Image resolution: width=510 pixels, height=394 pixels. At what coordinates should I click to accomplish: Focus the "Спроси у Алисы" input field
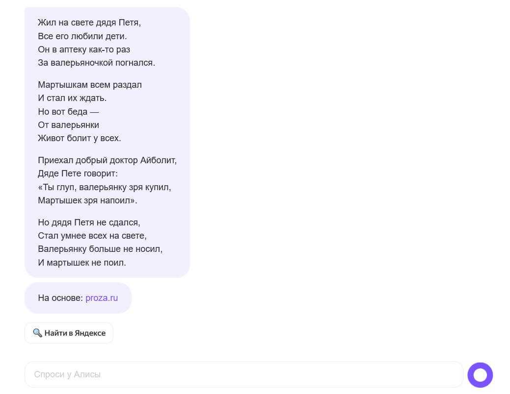point(243,374)
